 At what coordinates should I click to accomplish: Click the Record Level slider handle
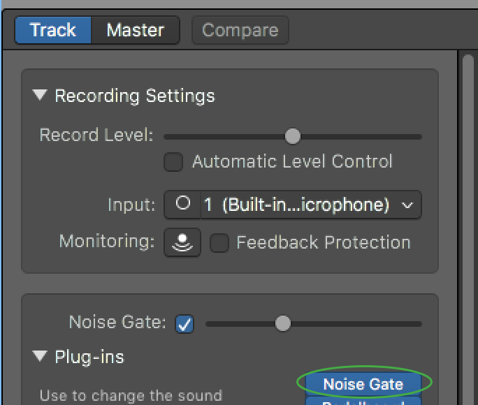[293, 136]
